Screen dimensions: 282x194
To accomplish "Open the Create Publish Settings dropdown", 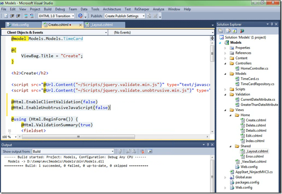I will click(144, 16).
